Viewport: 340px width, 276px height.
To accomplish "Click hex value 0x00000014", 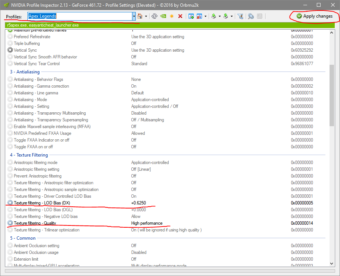I will tap(302, 223).
